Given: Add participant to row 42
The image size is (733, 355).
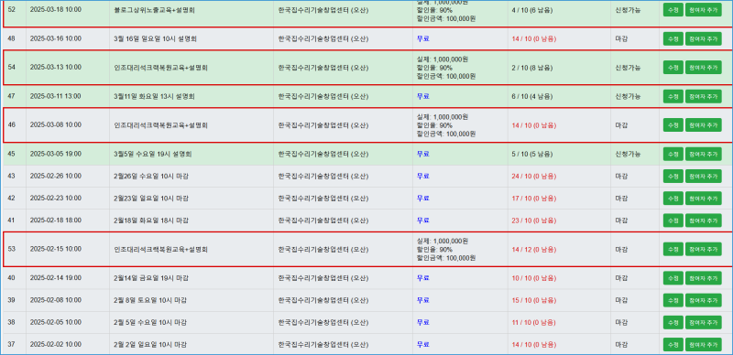Looking at the screenshot, I should click(704, 198).
